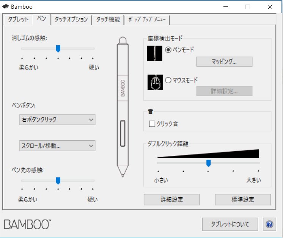
Task: Select the ペンモード radio button
Action: coord(168,50)
